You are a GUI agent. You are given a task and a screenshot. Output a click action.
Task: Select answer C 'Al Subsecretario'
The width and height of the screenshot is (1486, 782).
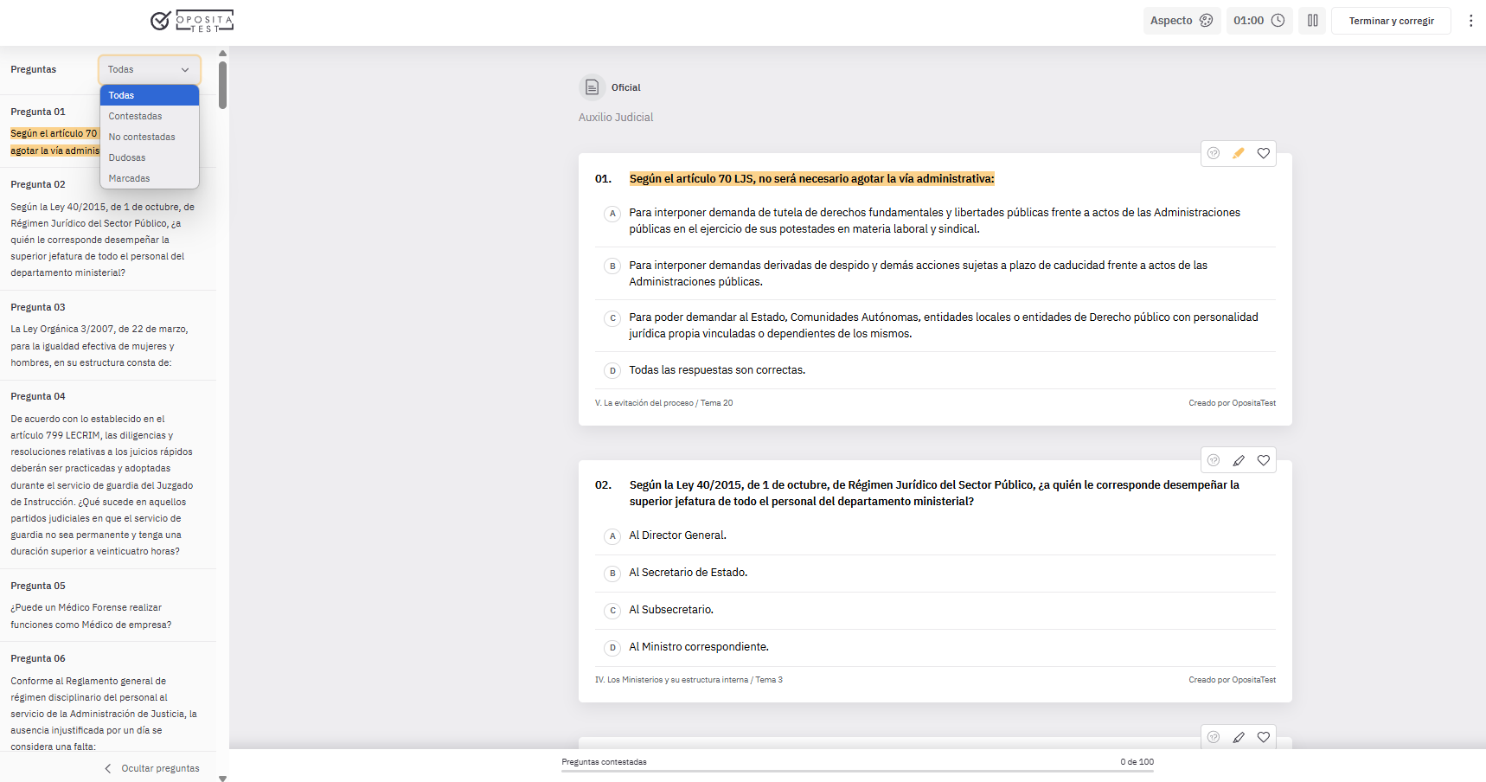(935, 610)
